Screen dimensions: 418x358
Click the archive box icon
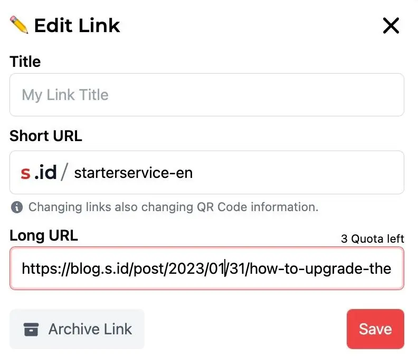click(x=31, y=330)
